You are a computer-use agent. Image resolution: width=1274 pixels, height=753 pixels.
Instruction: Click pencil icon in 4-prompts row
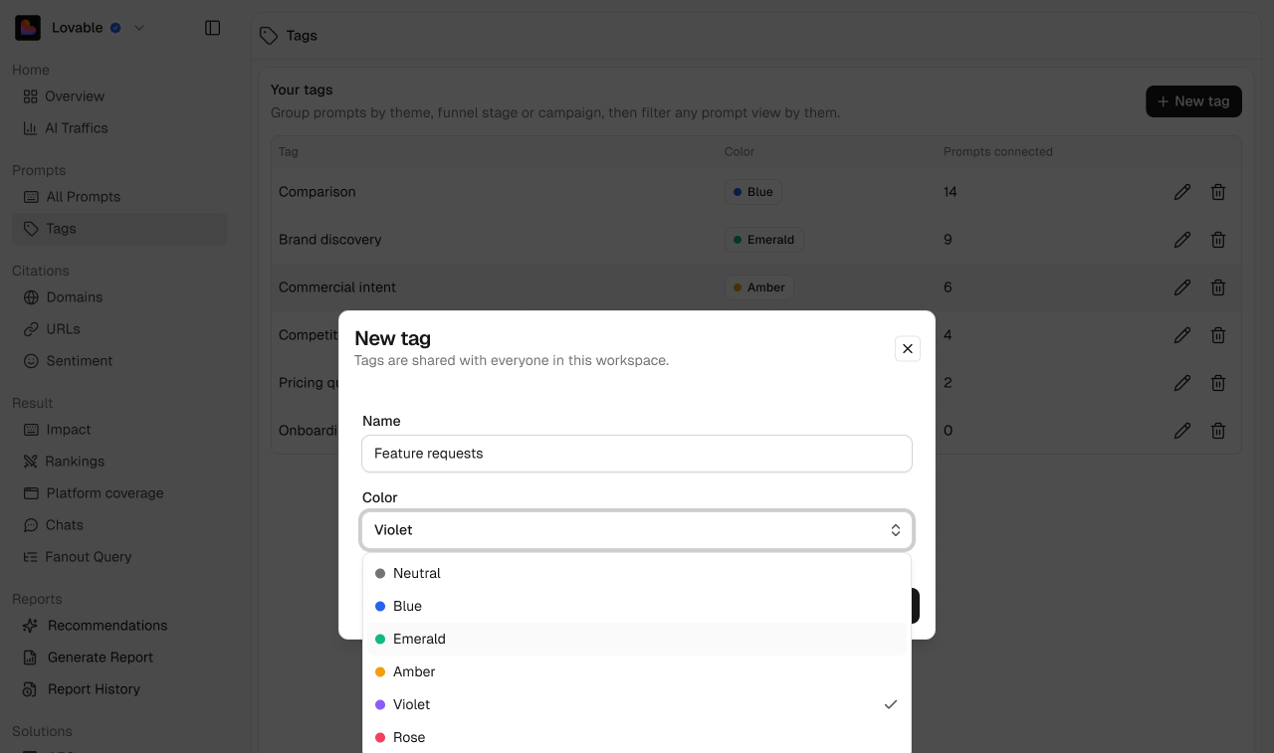tap(1182, 335)
